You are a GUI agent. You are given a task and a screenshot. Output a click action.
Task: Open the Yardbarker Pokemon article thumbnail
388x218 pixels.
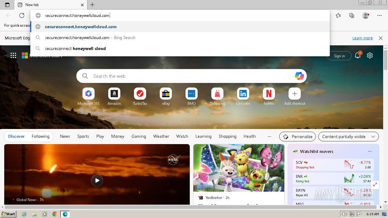(x=239, y=168)
